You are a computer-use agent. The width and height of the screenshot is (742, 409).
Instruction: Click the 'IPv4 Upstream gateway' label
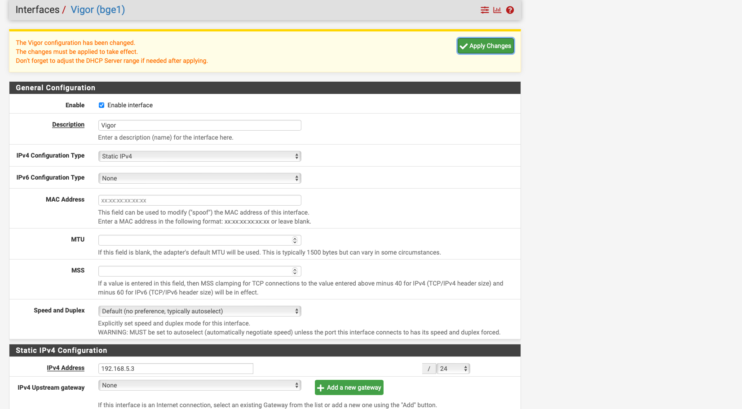pyautogui.click(x=51, y=387)
